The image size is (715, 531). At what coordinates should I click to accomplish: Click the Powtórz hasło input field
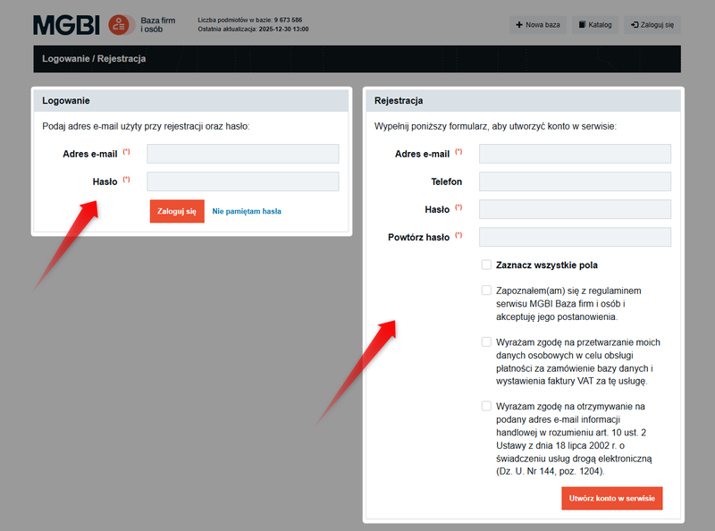pos(575,236)
